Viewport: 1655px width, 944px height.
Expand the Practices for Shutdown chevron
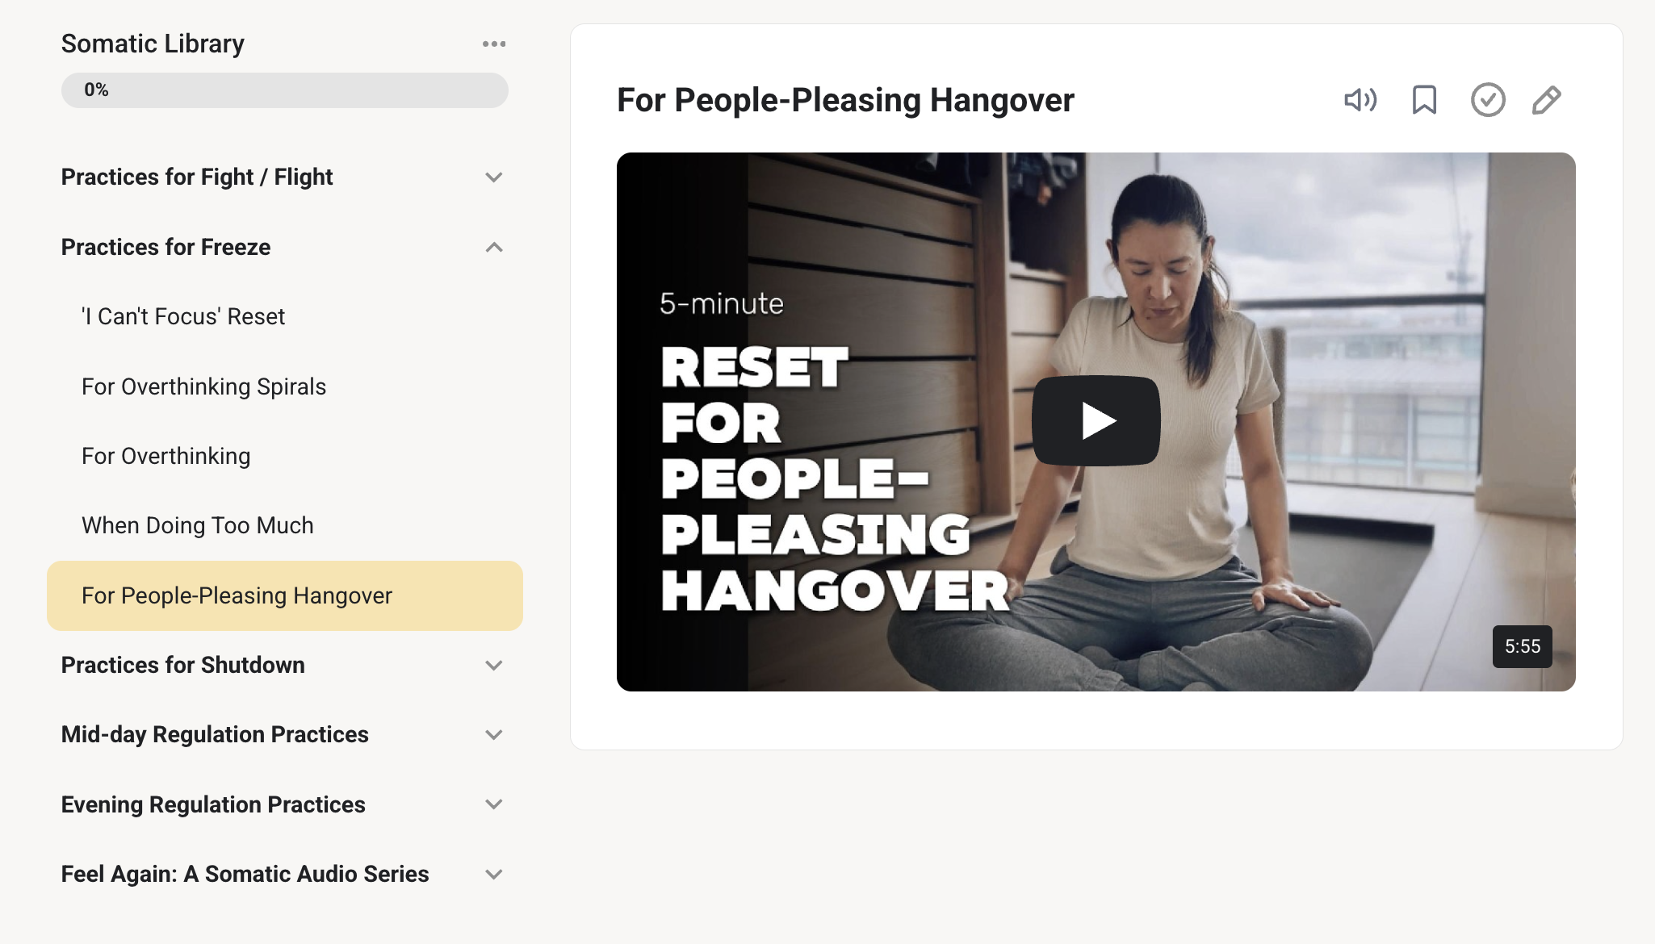494,665
